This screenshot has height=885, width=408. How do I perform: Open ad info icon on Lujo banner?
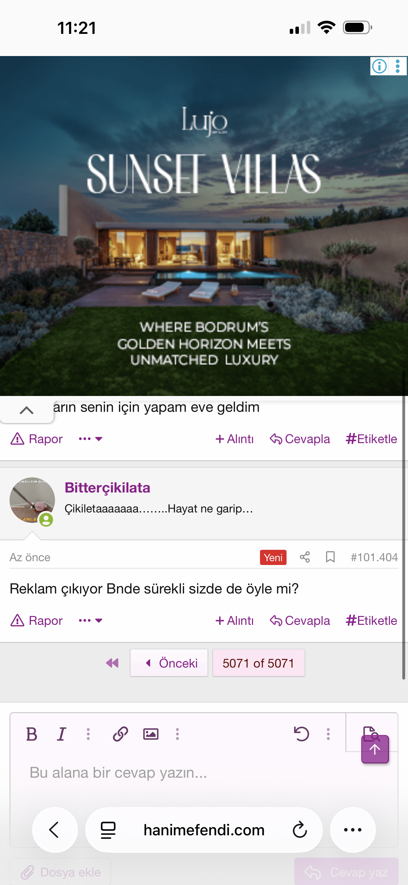pos(379,66)
